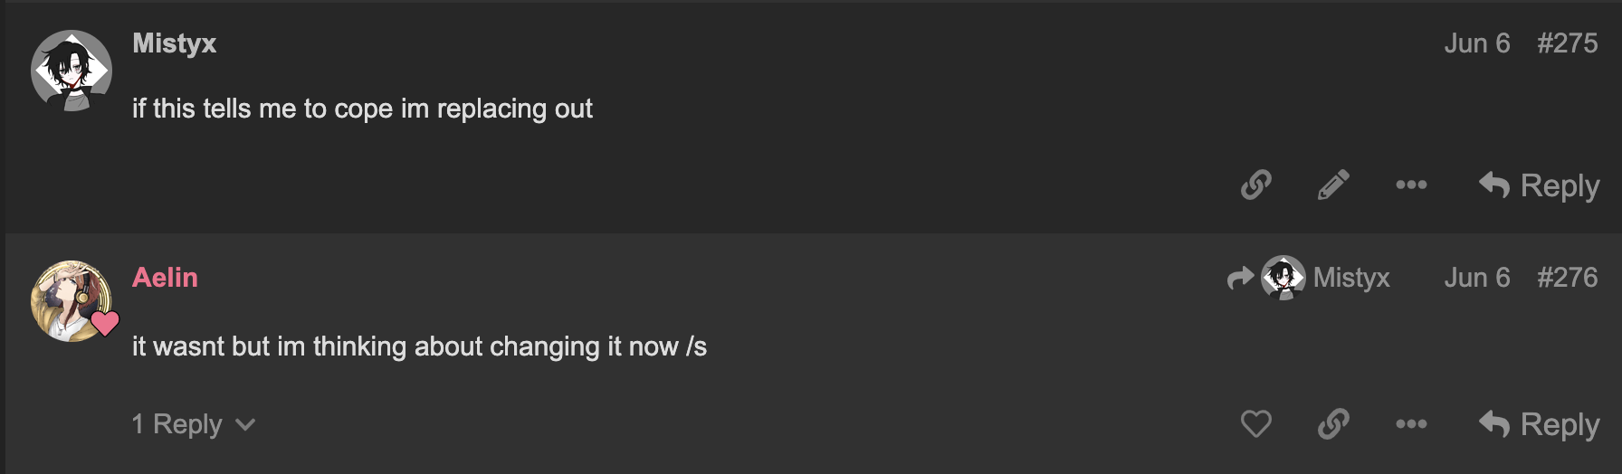Click the reply-to arrow icon beside Mistyx
Image resolution: width=1622 pixels, height=474 pixels.
(1240, 278)
